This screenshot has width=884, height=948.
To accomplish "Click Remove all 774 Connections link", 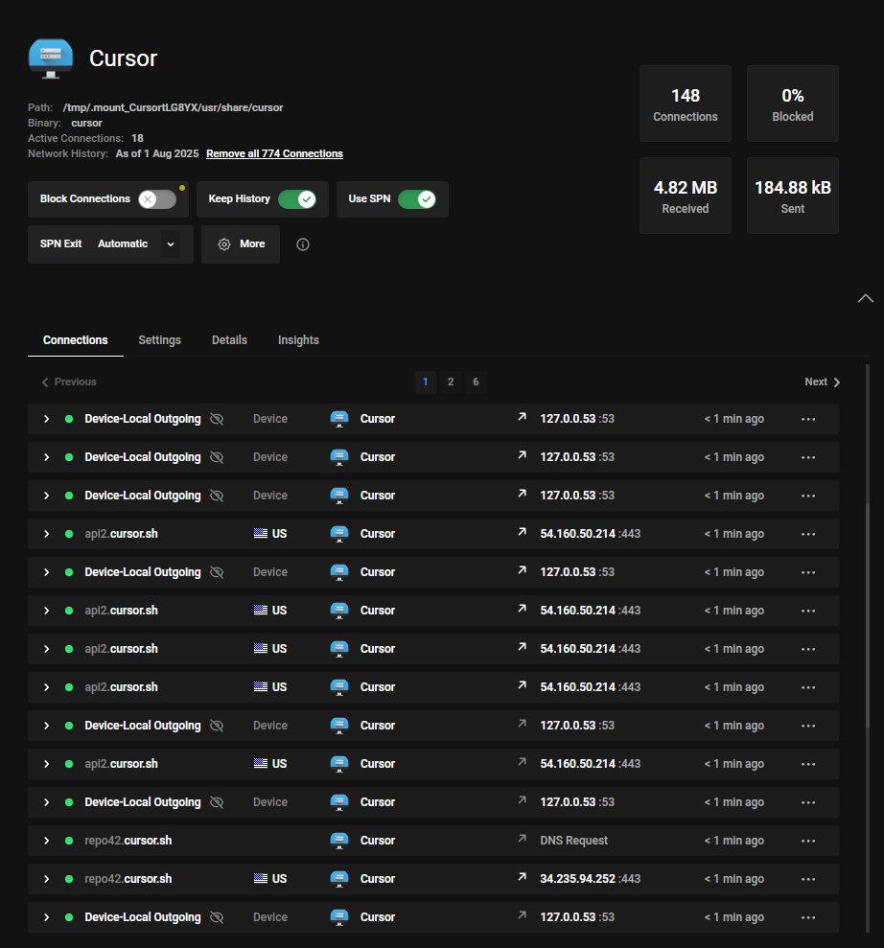I will (274, 153).
